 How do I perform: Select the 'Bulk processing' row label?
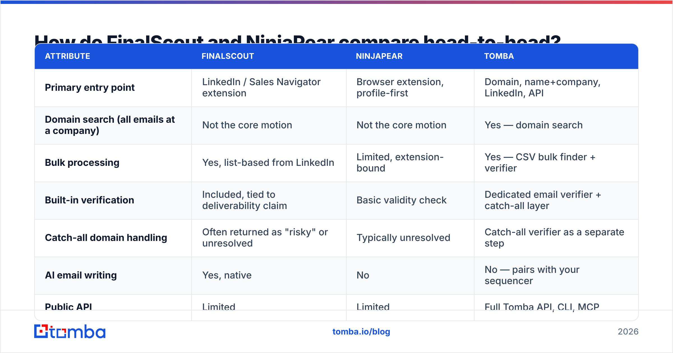coord(82,162)
